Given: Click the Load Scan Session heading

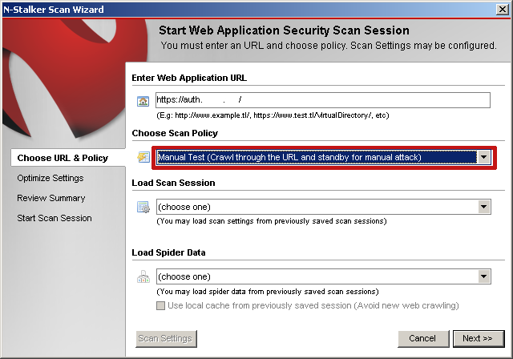Looking at the screenshot, I should click(173, 183).
